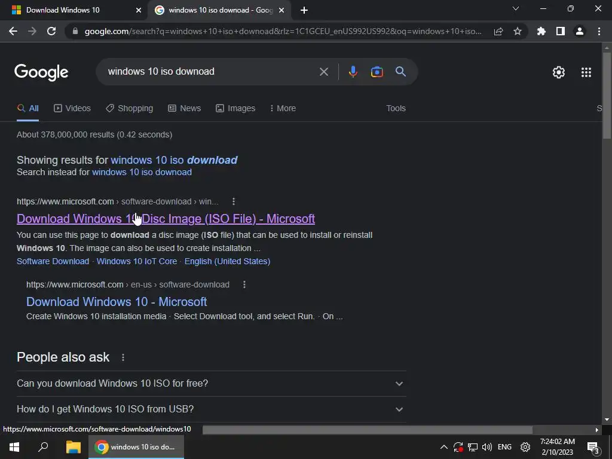The image size is (612, 459).
Task: Expand 'Can you download Windows 10 ISO for free?'
Action: (211, 384)
